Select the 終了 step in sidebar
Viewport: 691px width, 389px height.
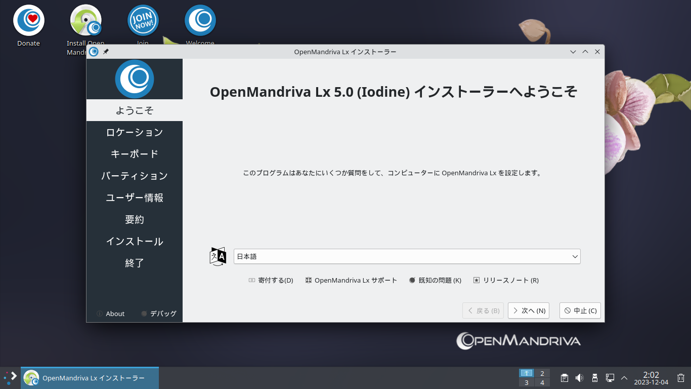[x=135, y=263]
